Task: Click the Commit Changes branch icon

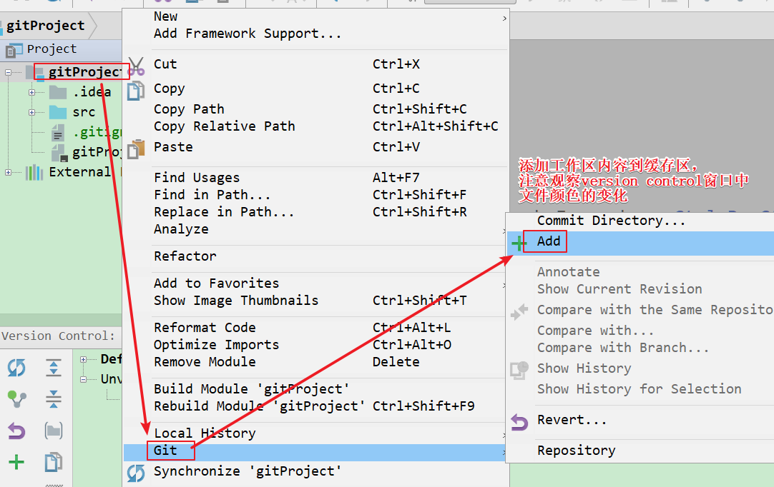Action: point(16,399)
